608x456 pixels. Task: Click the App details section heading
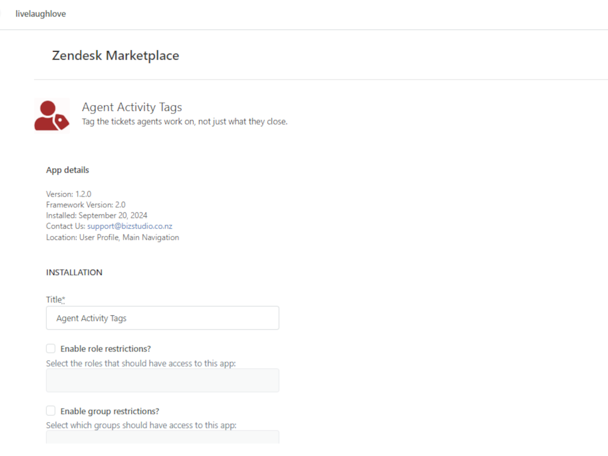pyautogui.click(x=68, y=170)
